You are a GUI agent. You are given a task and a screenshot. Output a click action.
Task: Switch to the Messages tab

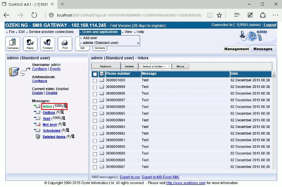[x=263, y=49]
